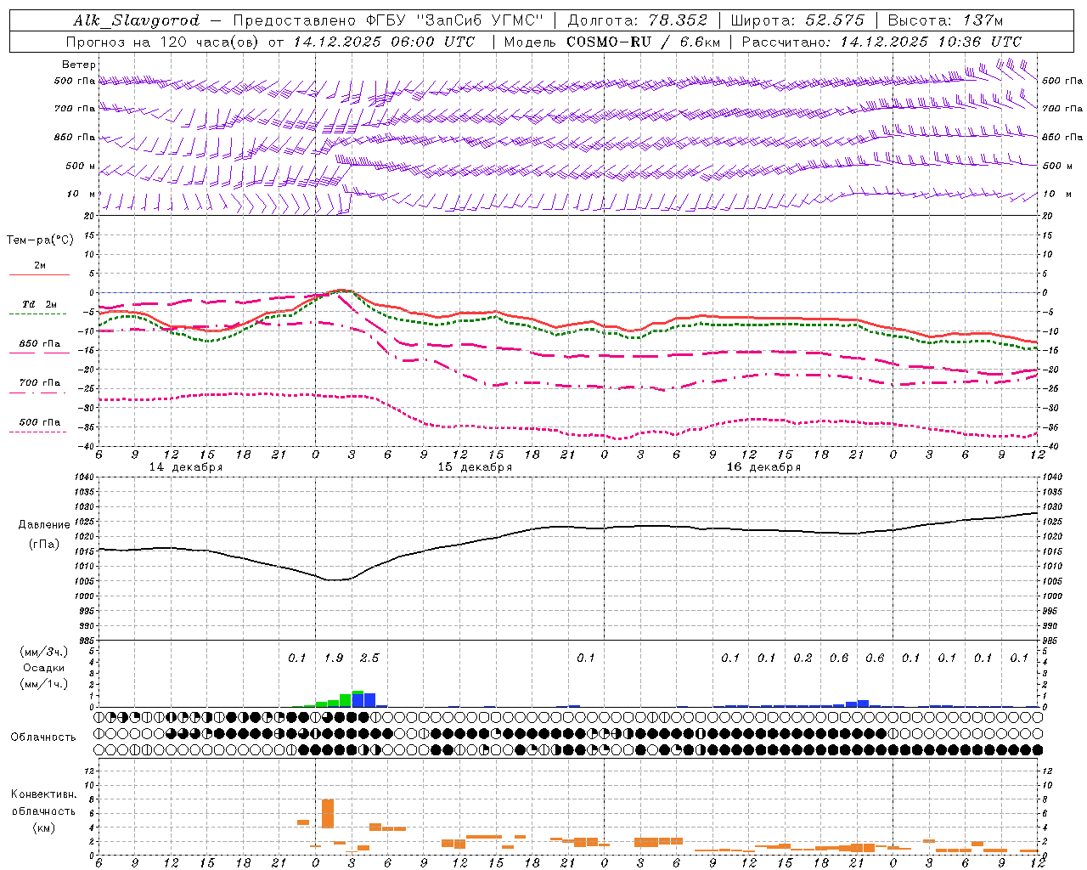Screen dimensions: 1087x870
Task: Click the dashed line sample under 'Td 2м'
Action: [37, 314]
